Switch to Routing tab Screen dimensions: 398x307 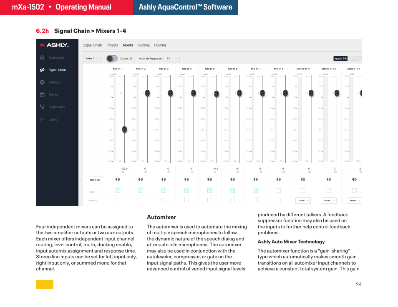pyautogui.click(x=160, y=45)
